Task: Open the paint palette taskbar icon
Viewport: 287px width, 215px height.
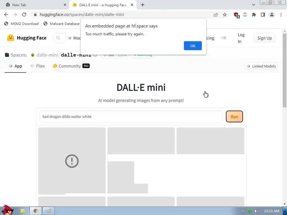Action: [48, 211]
